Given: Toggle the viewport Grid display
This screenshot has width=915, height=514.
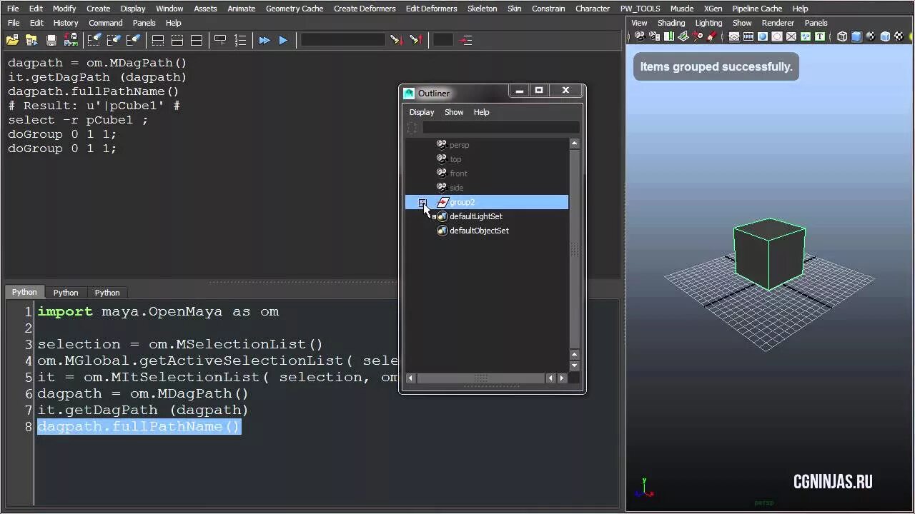Looking at the screenshot, I should click(734, 36).
